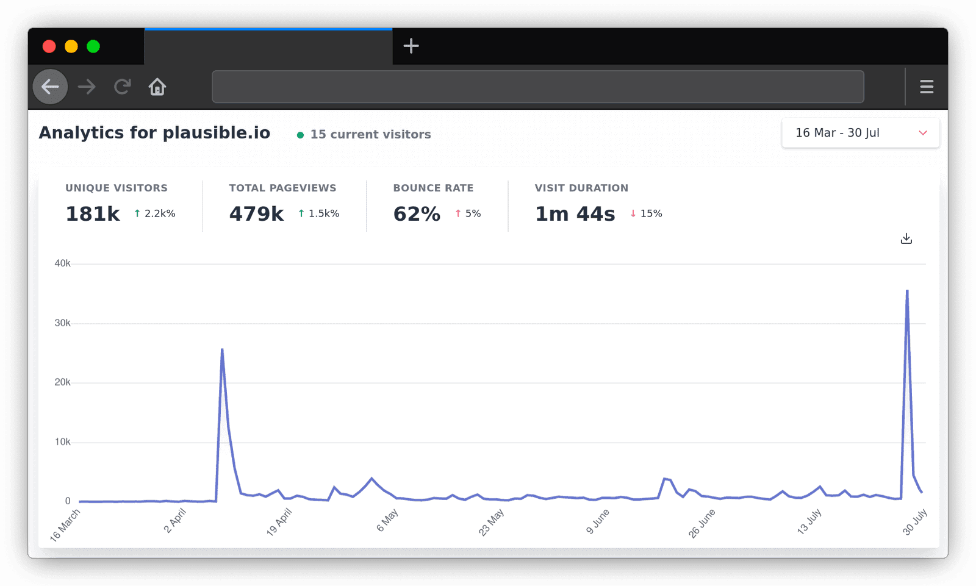
Task: Open a new browser tab with plus button
Action: click(411, 46)
